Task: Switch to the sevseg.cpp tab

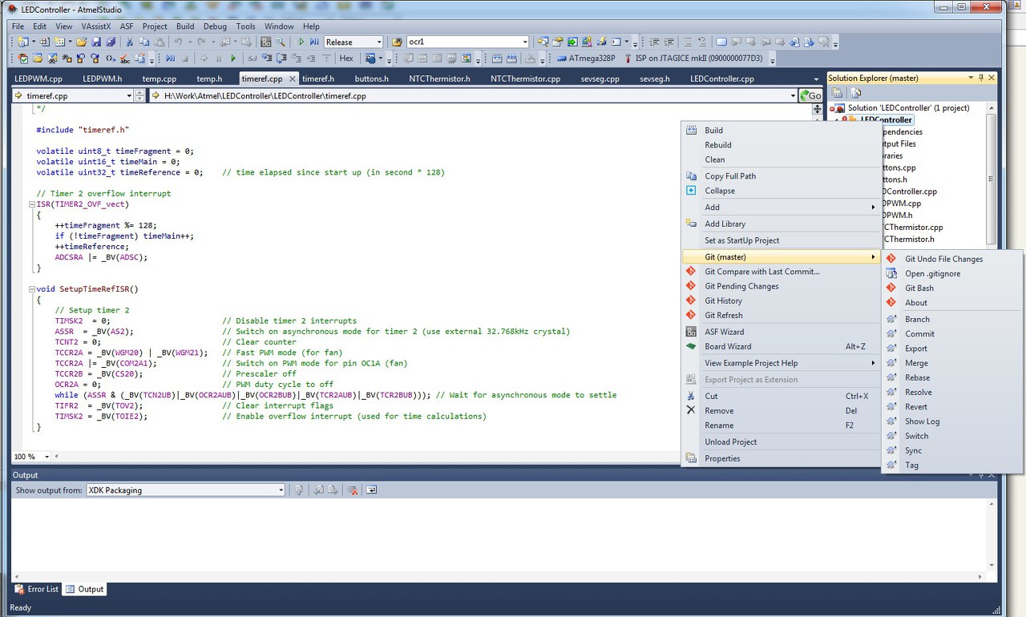Action: (600, 79)
